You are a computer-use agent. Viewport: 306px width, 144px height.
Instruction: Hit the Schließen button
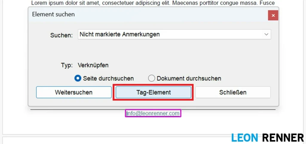[x=233, y=92]
